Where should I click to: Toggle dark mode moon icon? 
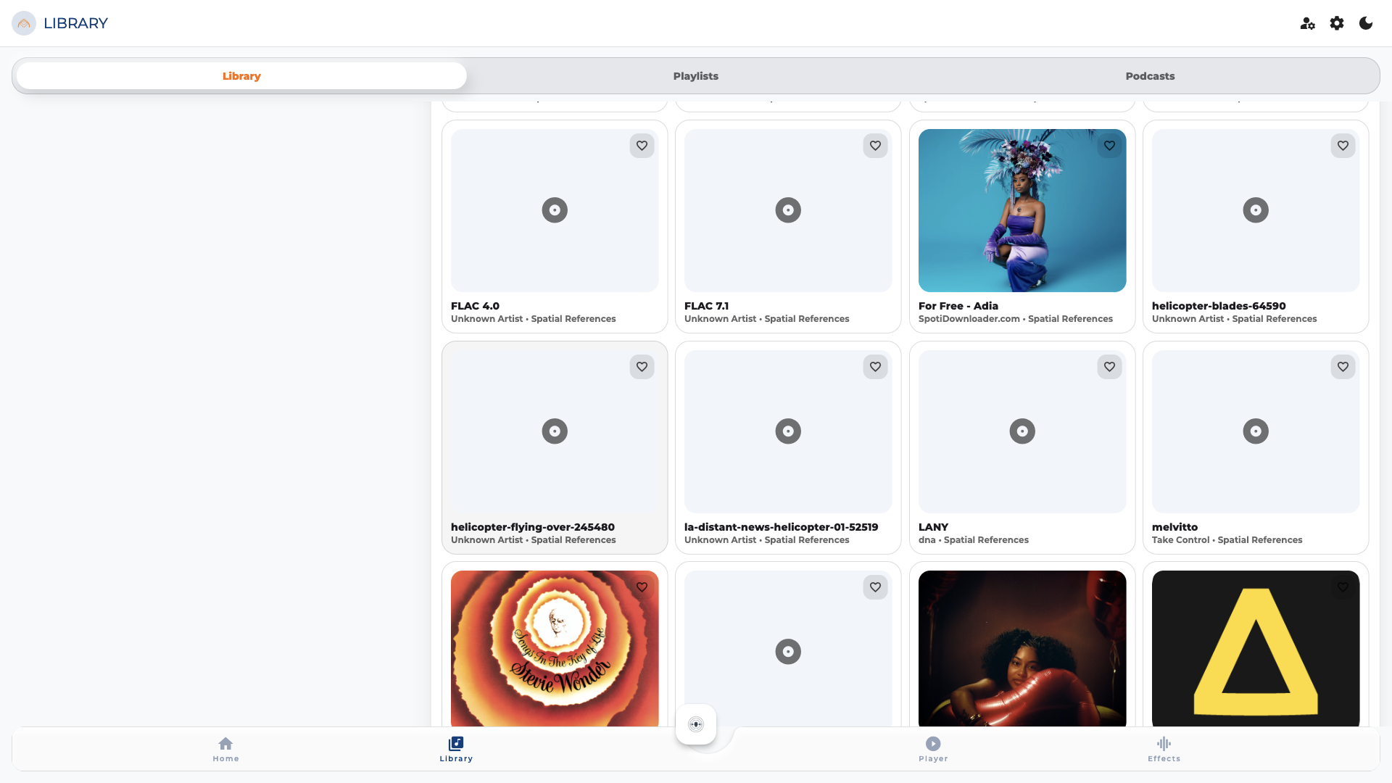tap(1366, 23)
